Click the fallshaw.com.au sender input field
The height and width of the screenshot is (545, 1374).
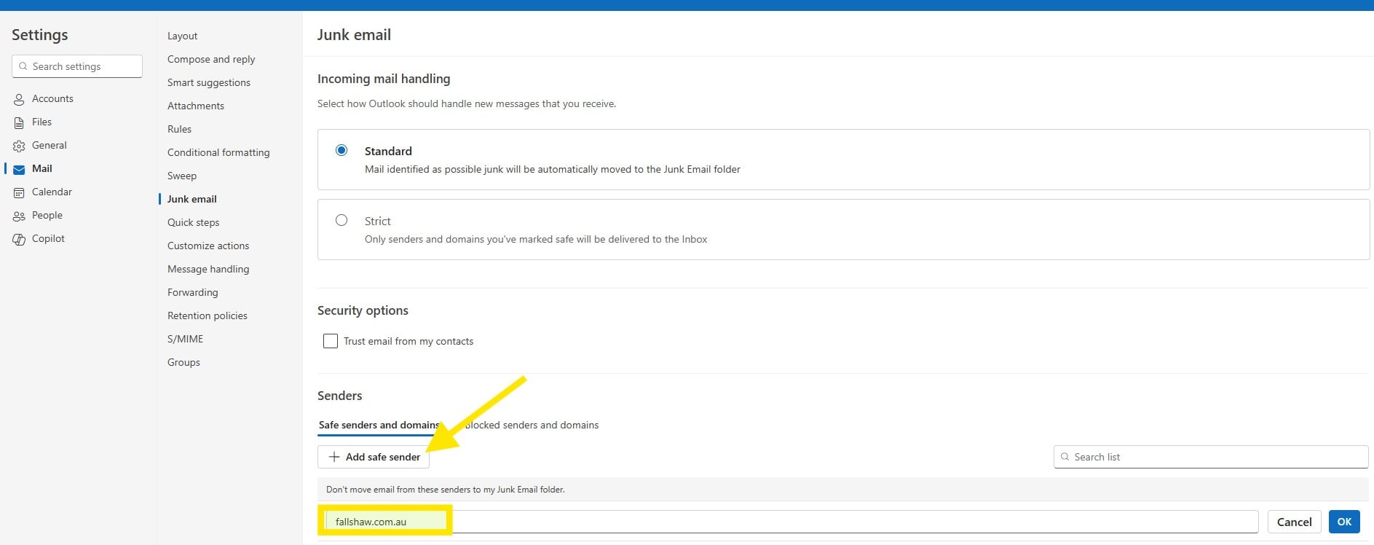791,522
